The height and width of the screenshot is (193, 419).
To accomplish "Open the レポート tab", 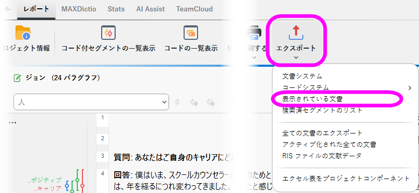I will click(36, 9).
